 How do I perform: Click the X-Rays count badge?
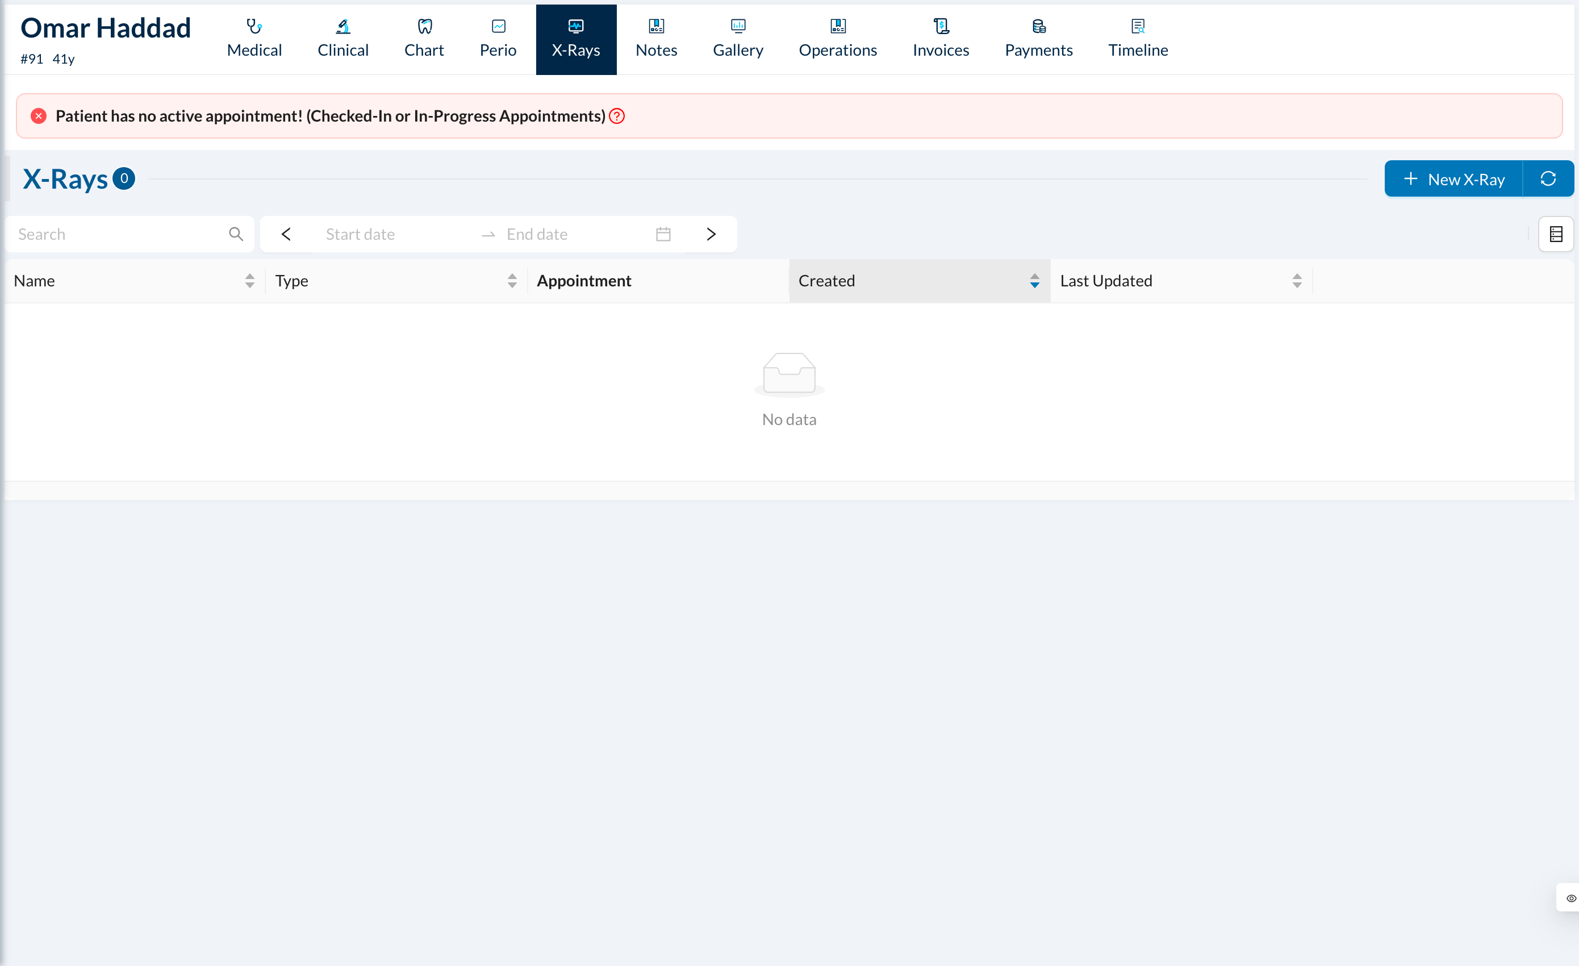pos(124,178)
